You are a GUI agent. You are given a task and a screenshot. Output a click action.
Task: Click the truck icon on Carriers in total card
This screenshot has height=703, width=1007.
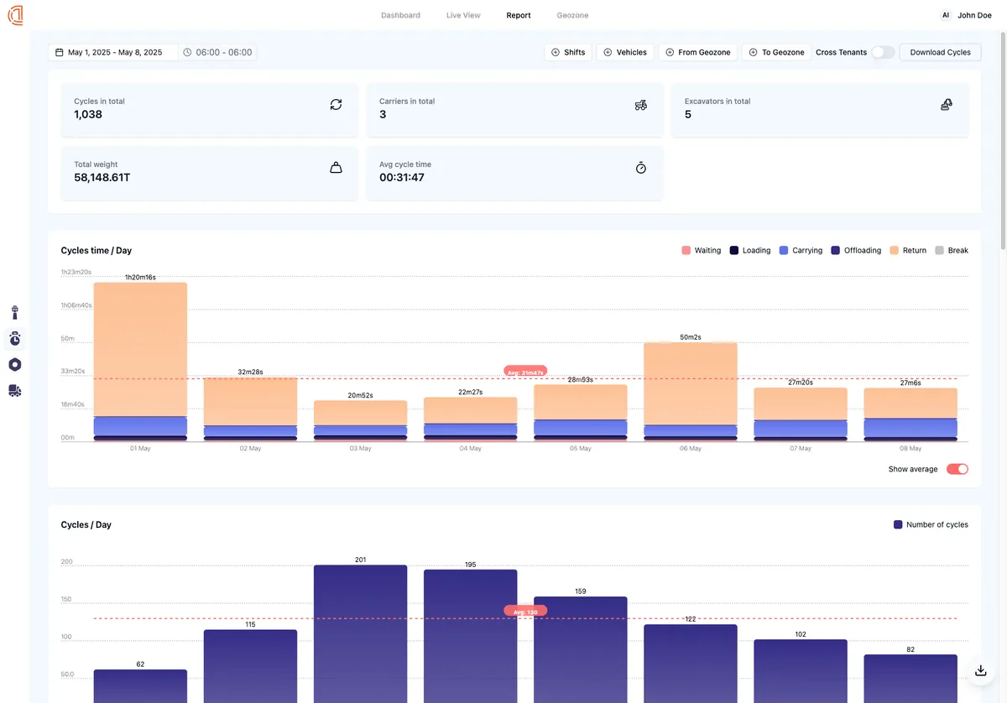[640, 104]
